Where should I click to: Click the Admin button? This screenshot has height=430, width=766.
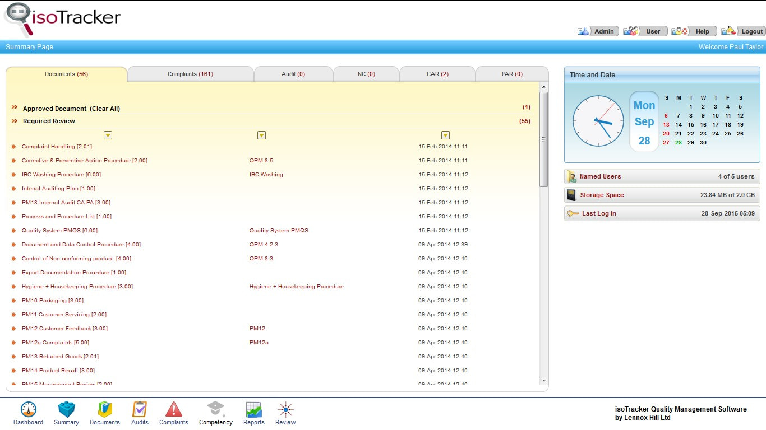tap(598, 31)
